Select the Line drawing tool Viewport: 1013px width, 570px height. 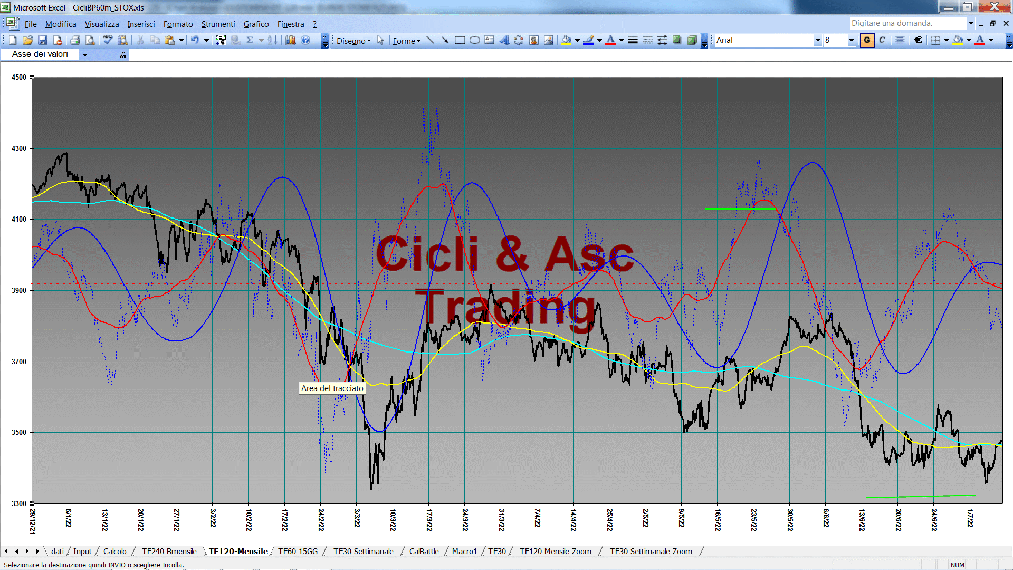pos(431,40)
